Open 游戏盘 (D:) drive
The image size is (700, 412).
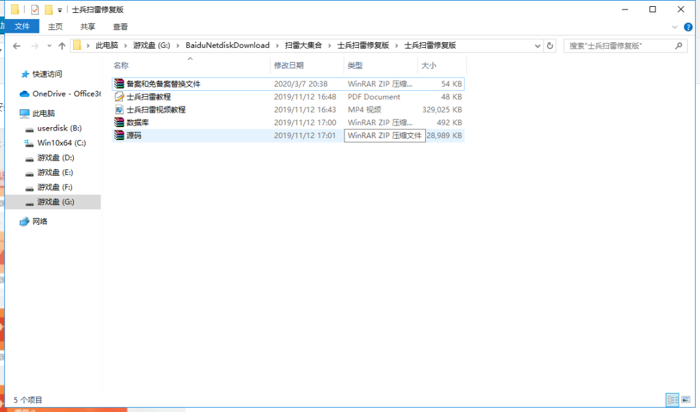pyautogui.click(x=56, y=158)
